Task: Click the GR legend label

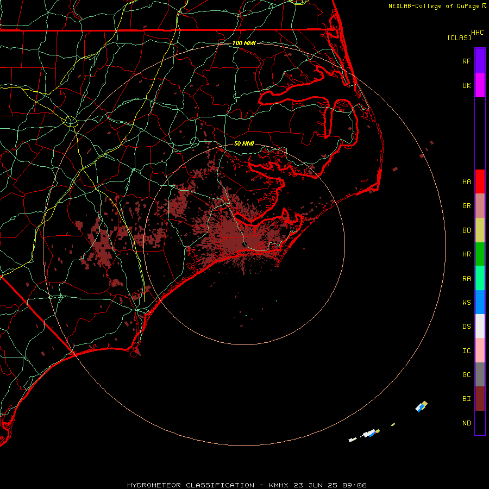Action: [466, 206]
